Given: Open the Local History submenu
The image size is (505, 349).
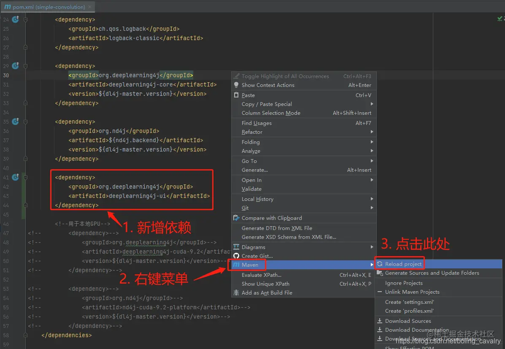Looking at the screenshot, I should [x=304, y=199].
